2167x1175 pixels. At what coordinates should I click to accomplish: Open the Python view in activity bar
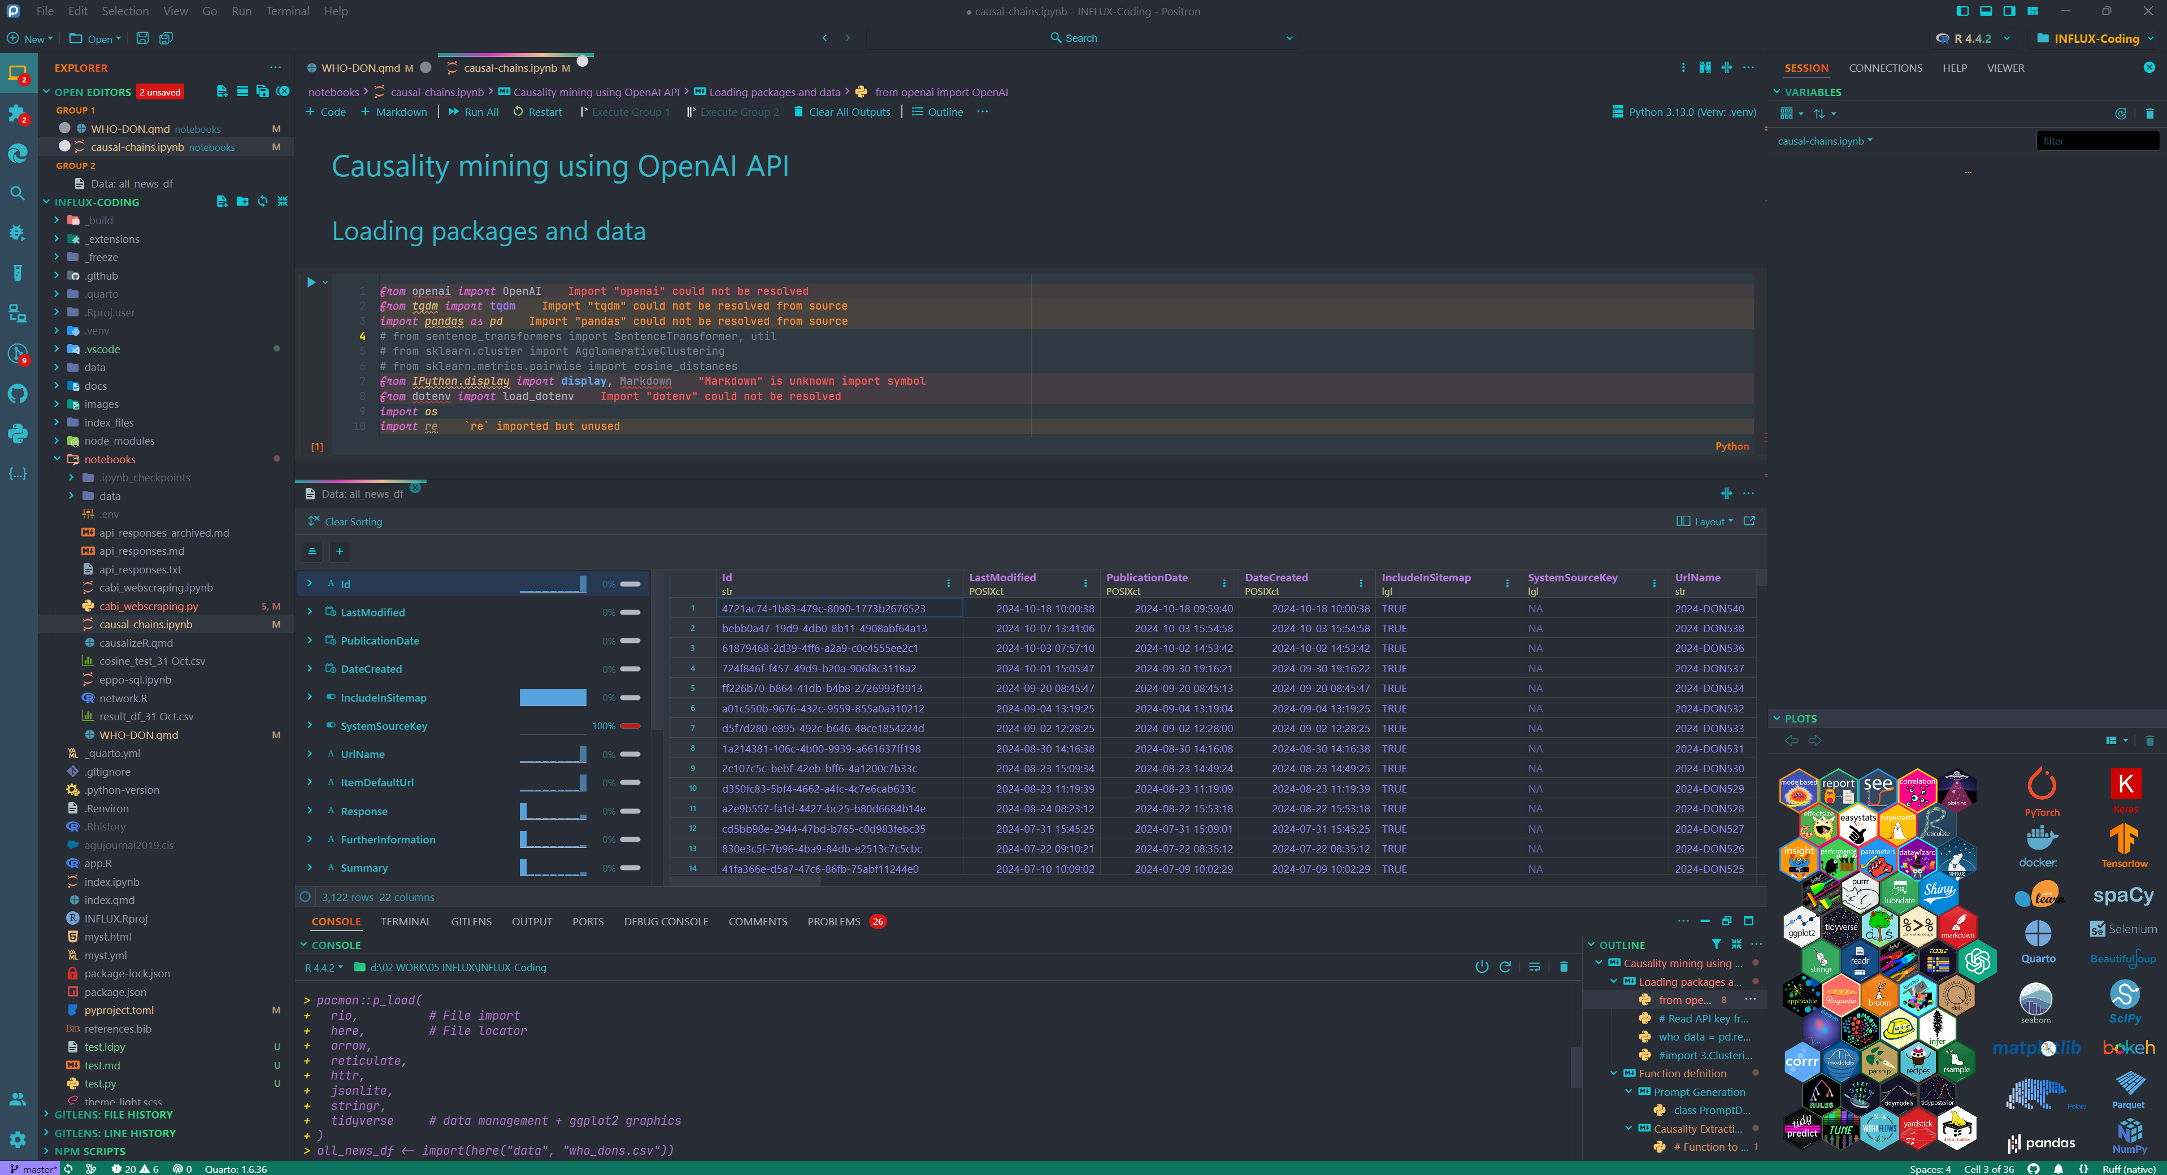coord(18,433)
